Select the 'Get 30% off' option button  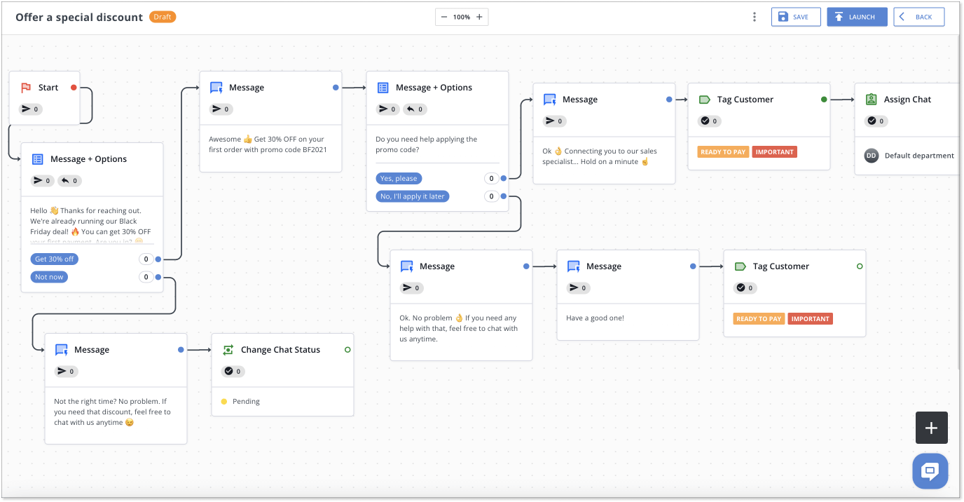(55, 259)
